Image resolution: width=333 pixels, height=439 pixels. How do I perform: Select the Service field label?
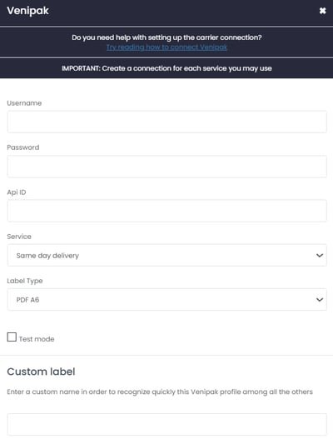point(19,237)
